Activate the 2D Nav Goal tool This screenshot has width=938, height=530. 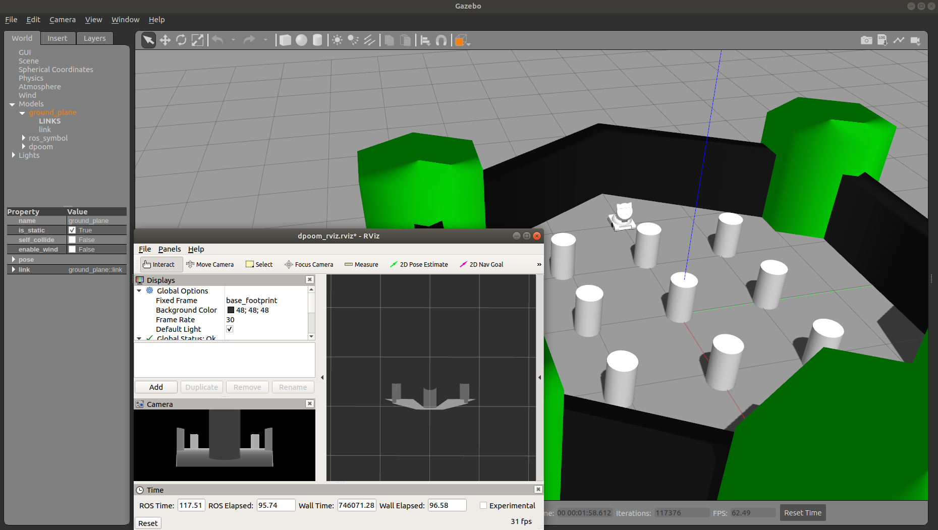481,265
